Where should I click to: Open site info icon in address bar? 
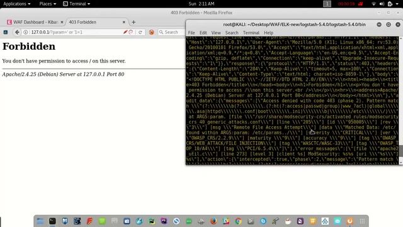(26, 32)
